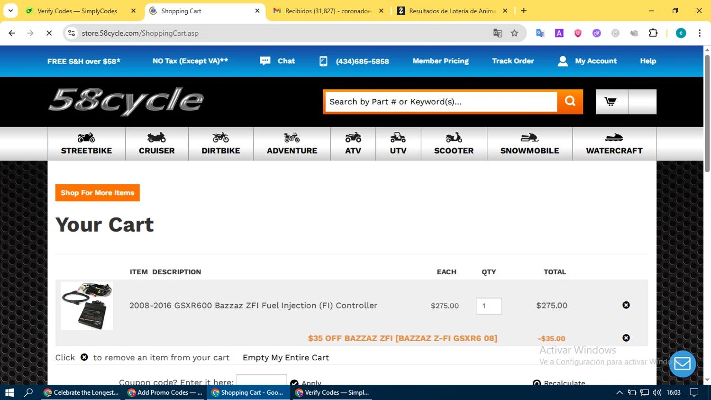Open Chat from top bar
The height and width of the screenshot is (400, 711).
[286, 61]
